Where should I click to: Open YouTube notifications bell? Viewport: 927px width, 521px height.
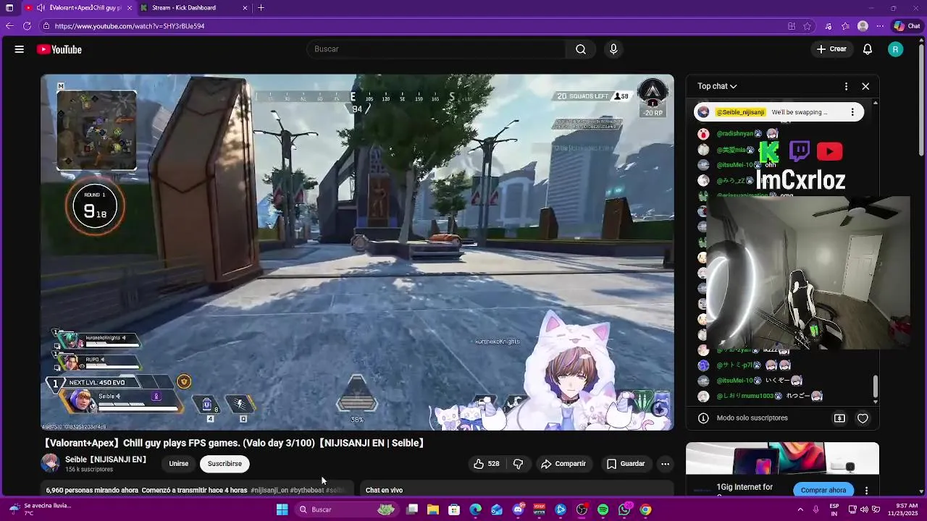click(868, 49)
